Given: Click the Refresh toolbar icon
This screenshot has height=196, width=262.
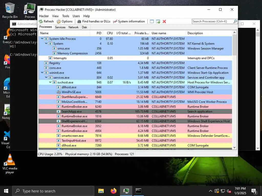Looking at the screenshot, I should [41, 21].
